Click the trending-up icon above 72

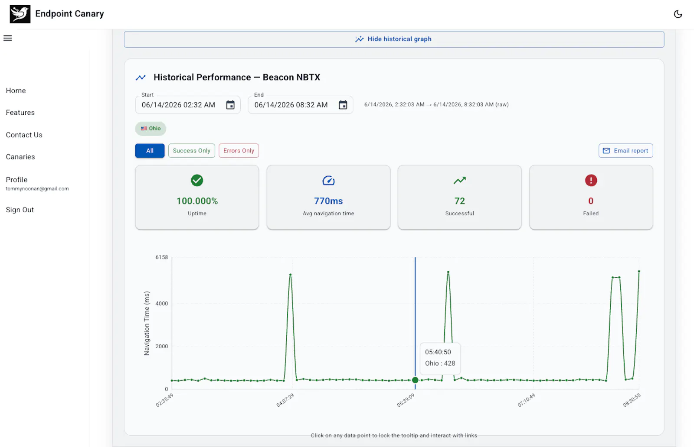click(x=460, y=180)
